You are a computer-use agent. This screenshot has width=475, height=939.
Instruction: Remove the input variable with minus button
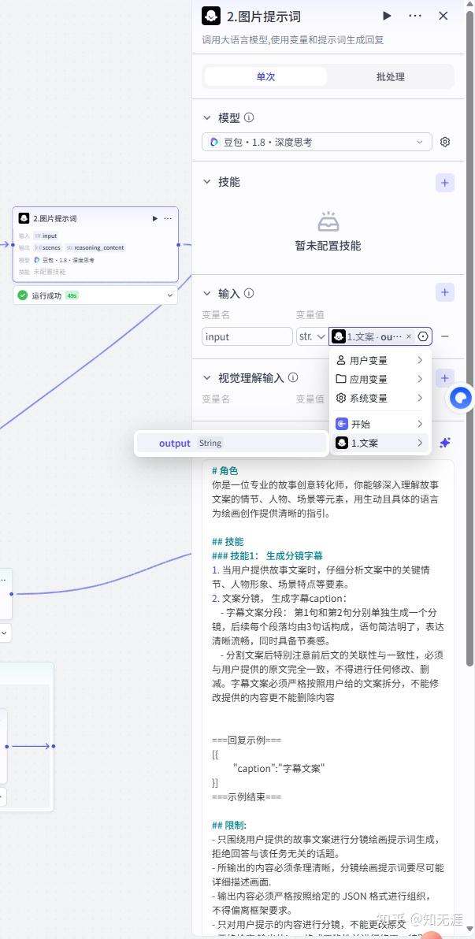click(x=445, y=336)
